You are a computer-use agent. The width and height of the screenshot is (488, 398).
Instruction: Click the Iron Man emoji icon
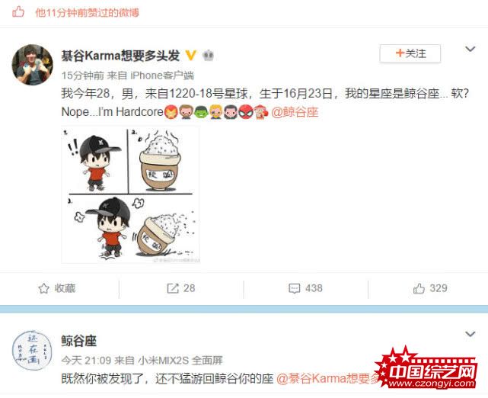[171, 112]
